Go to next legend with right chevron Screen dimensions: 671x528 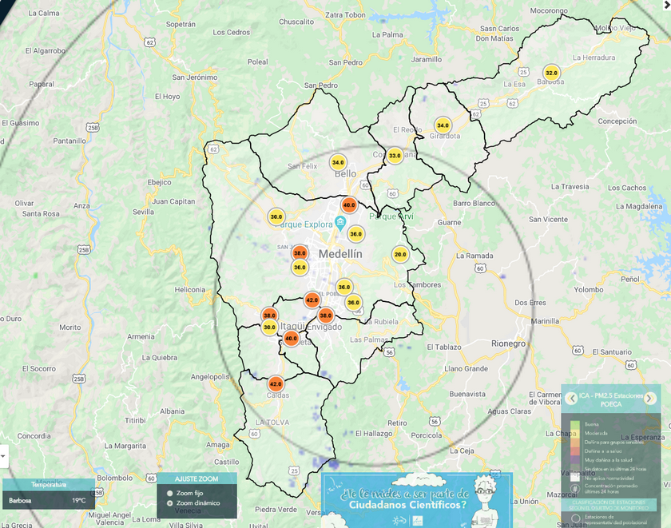[x=650, y=399]
